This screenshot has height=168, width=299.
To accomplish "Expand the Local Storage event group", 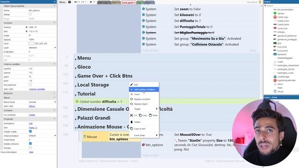I will tap(76, 85).
